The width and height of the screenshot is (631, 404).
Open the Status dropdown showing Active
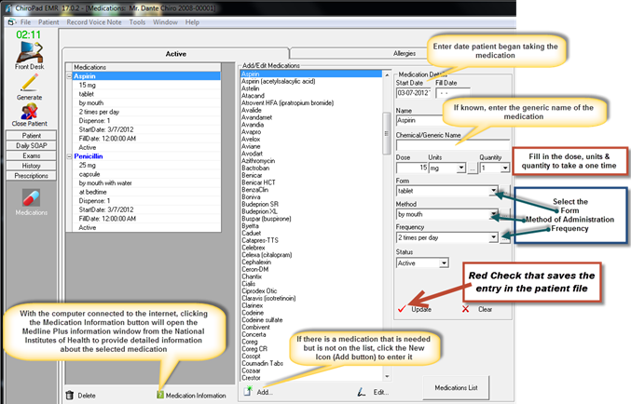click(444, 263)
